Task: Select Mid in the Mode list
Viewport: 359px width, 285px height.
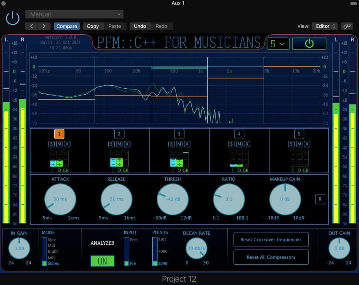Action: (x=51, y=245)
